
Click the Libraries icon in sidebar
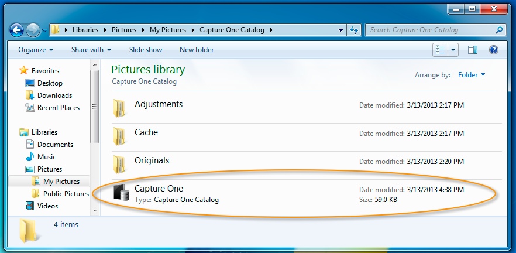(x=23, y=132)
